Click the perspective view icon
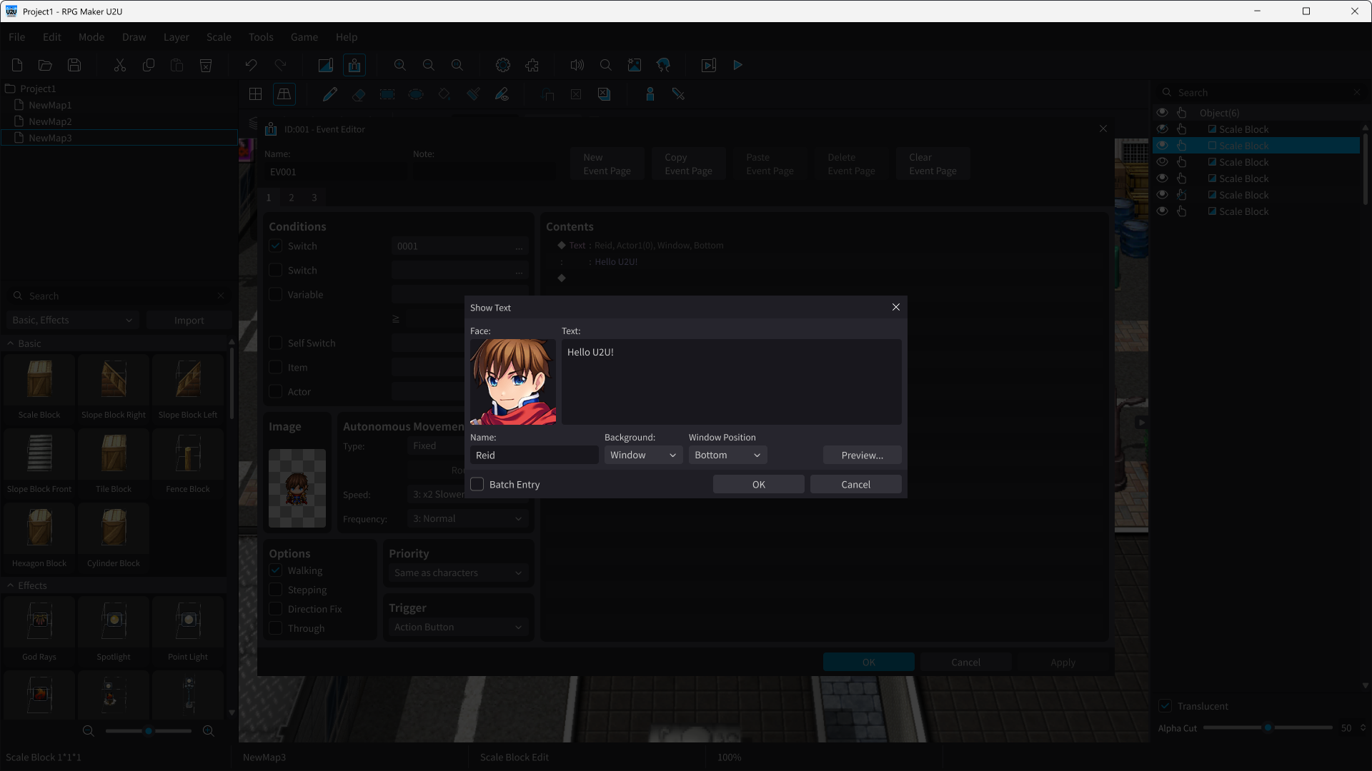 pyautogui.click(x=284, y=94)
